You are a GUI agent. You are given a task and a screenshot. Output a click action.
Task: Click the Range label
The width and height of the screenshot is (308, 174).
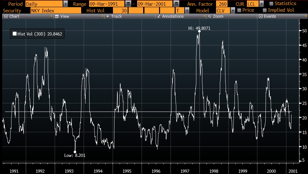click(x=80, y=4)
